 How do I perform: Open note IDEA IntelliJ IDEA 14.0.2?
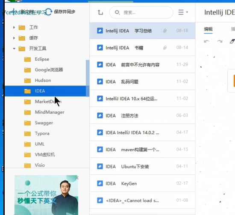(x=142, y=133)
